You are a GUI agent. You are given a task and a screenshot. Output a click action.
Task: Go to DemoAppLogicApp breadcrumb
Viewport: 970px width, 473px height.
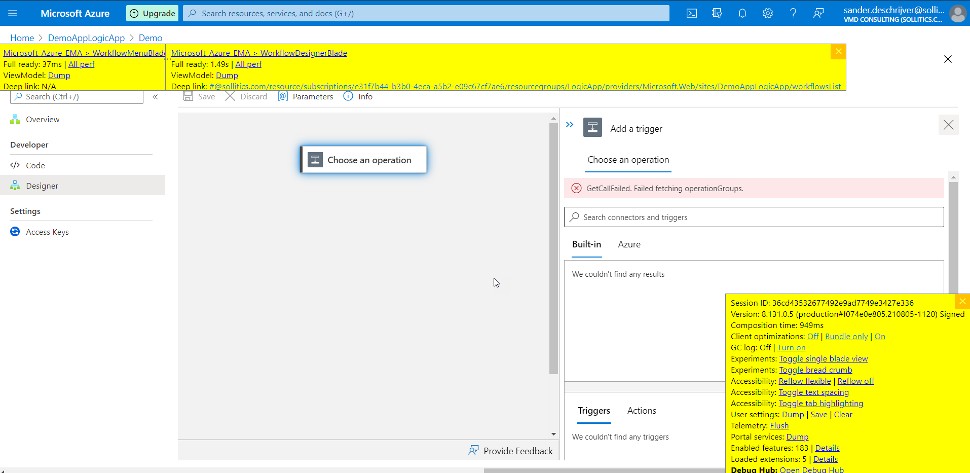tap(86, 38)
